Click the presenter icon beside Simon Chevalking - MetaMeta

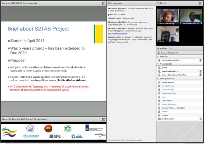point(159,75)
